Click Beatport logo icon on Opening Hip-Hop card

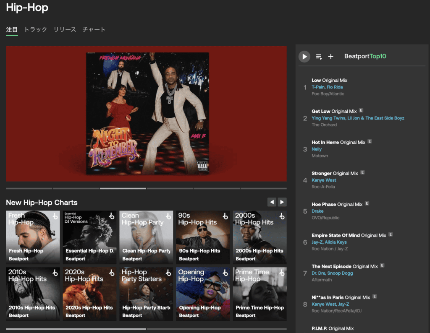[225, 273]
